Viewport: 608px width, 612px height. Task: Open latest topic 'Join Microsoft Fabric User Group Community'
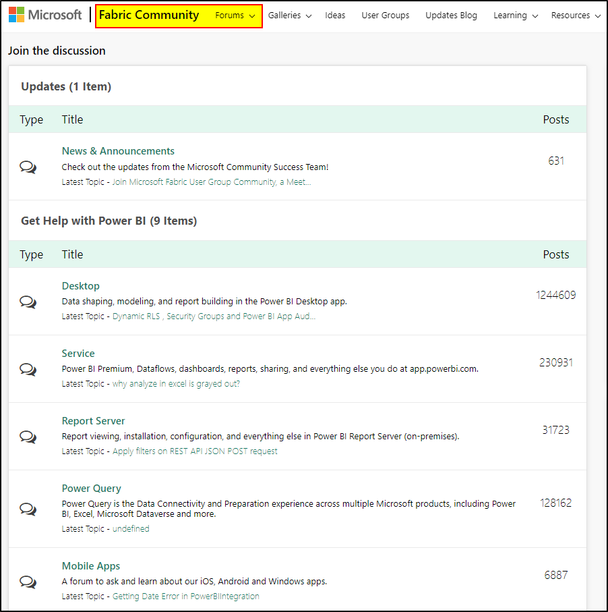(x=212, y=182)
